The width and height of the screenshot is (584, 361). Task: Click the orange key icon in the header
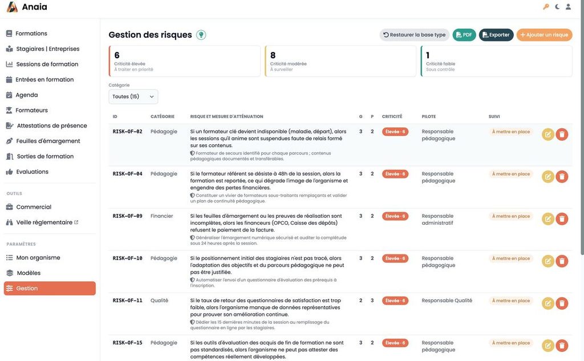point(546,7)
